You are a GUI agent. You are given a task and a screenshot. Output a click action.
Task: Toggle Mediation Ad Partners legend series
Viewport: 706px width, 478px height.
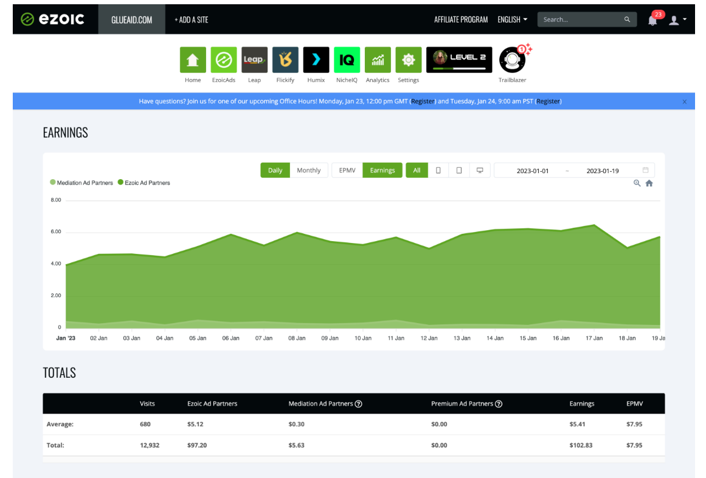[x=81, y=183]
